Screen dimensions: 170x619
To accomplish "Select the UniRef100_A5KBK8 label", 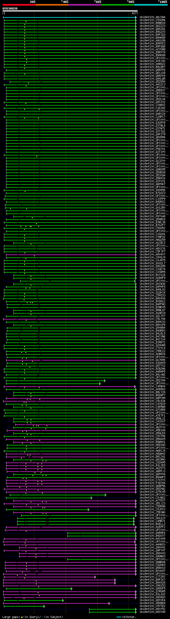I will click(152, 603).
